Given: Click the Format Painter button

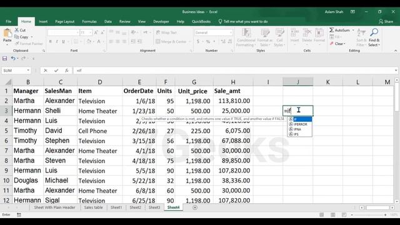Looking at the screenshot, I should [29, 44].
